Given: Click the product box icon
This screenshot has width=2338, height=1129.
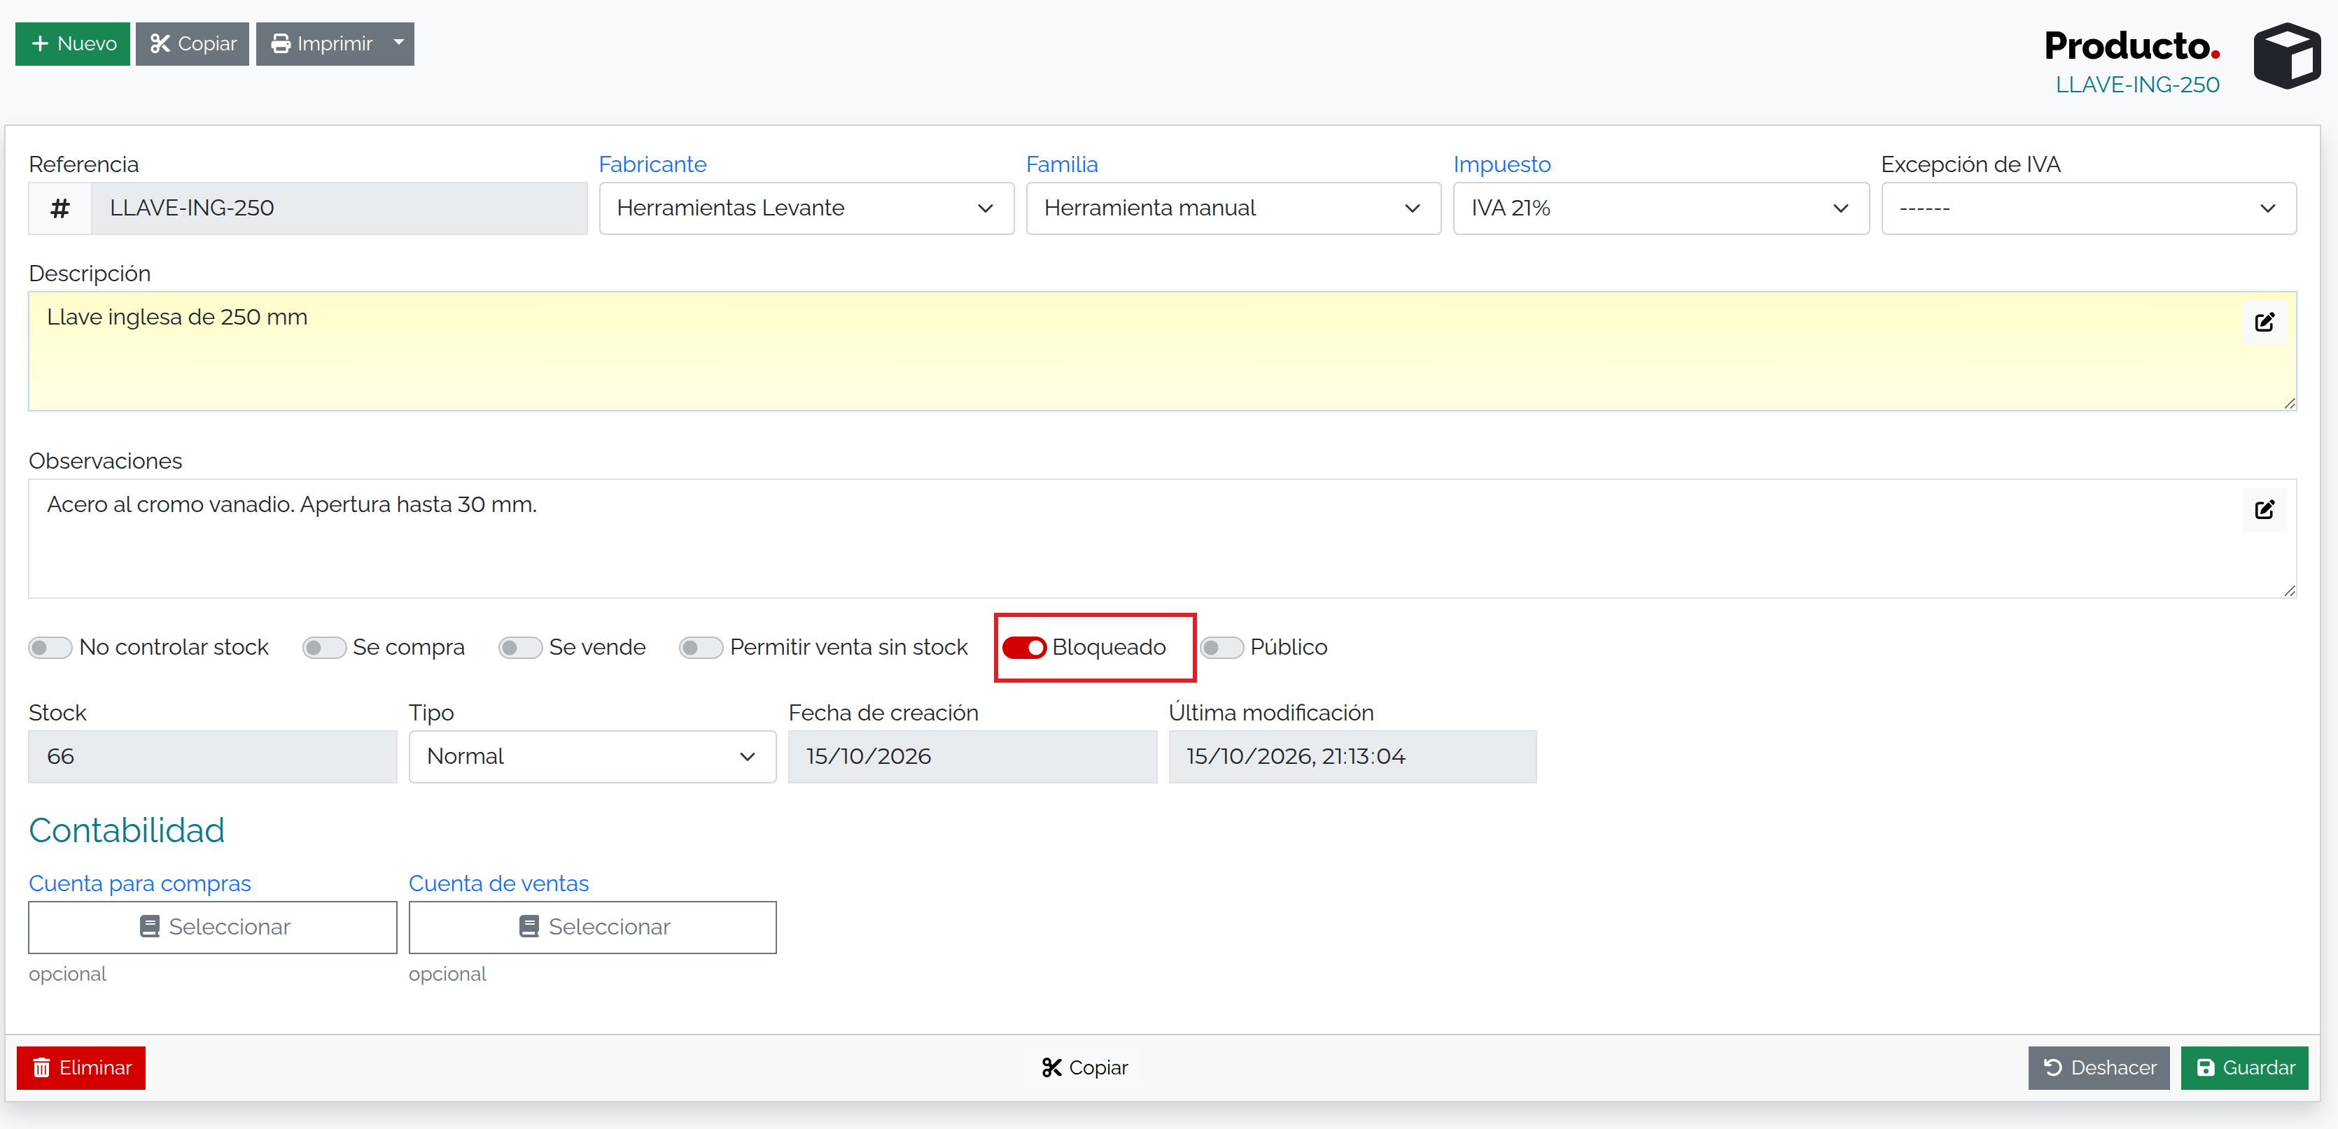Looking at the screenshot, I should point(2286,56).
